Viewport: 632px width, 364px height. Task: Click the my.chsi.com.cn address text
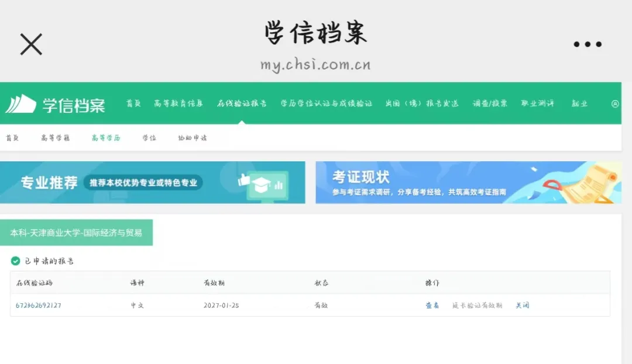coord(315,64)
